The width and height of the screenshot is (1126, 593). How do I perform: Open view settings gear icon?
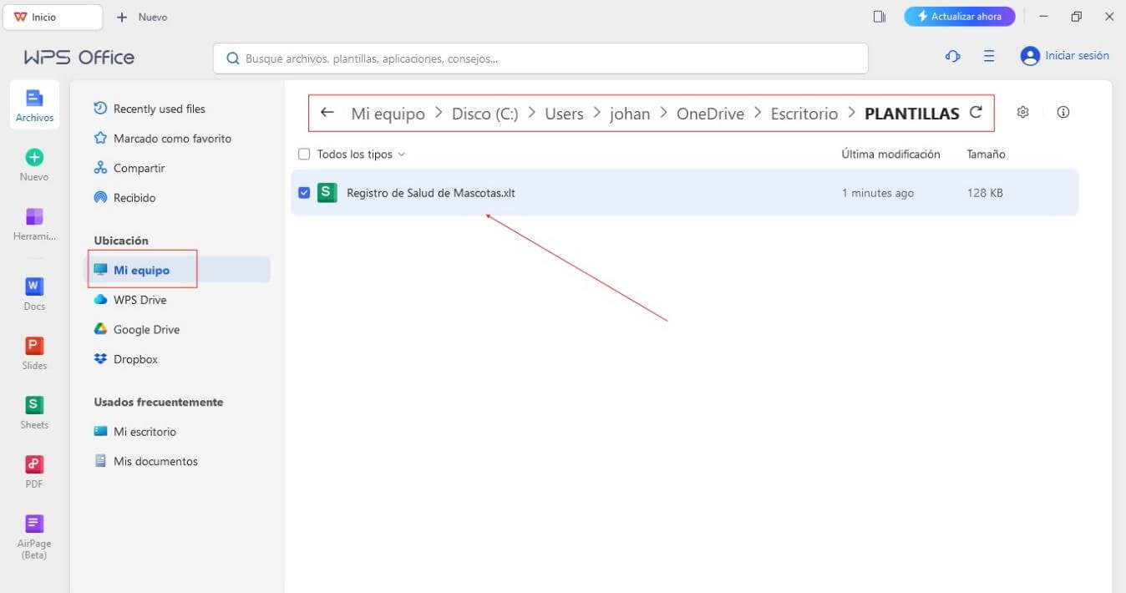pos(1022,112)
